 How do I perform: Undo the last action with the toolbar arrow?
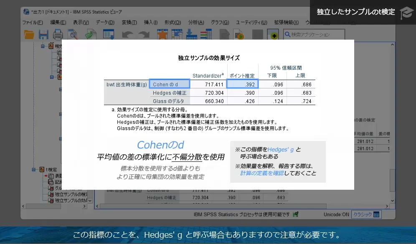(x=127, y=35)
